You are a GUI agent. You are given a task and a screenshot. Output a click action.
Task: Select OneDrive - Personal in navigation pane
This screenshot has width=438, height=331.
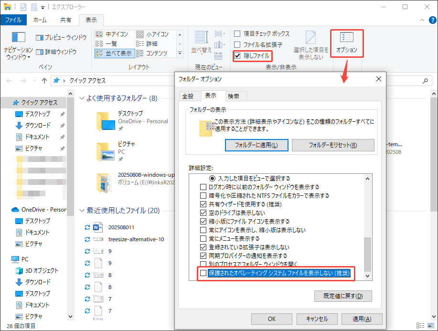click(x=39, y=210)
